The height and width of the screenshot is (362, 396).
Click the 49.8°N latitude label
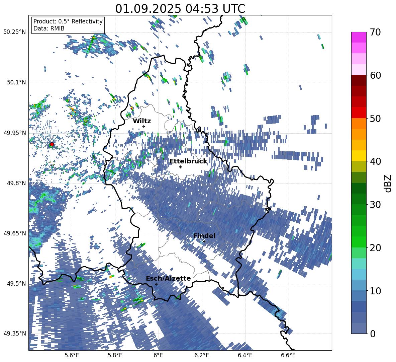point(16,183)
